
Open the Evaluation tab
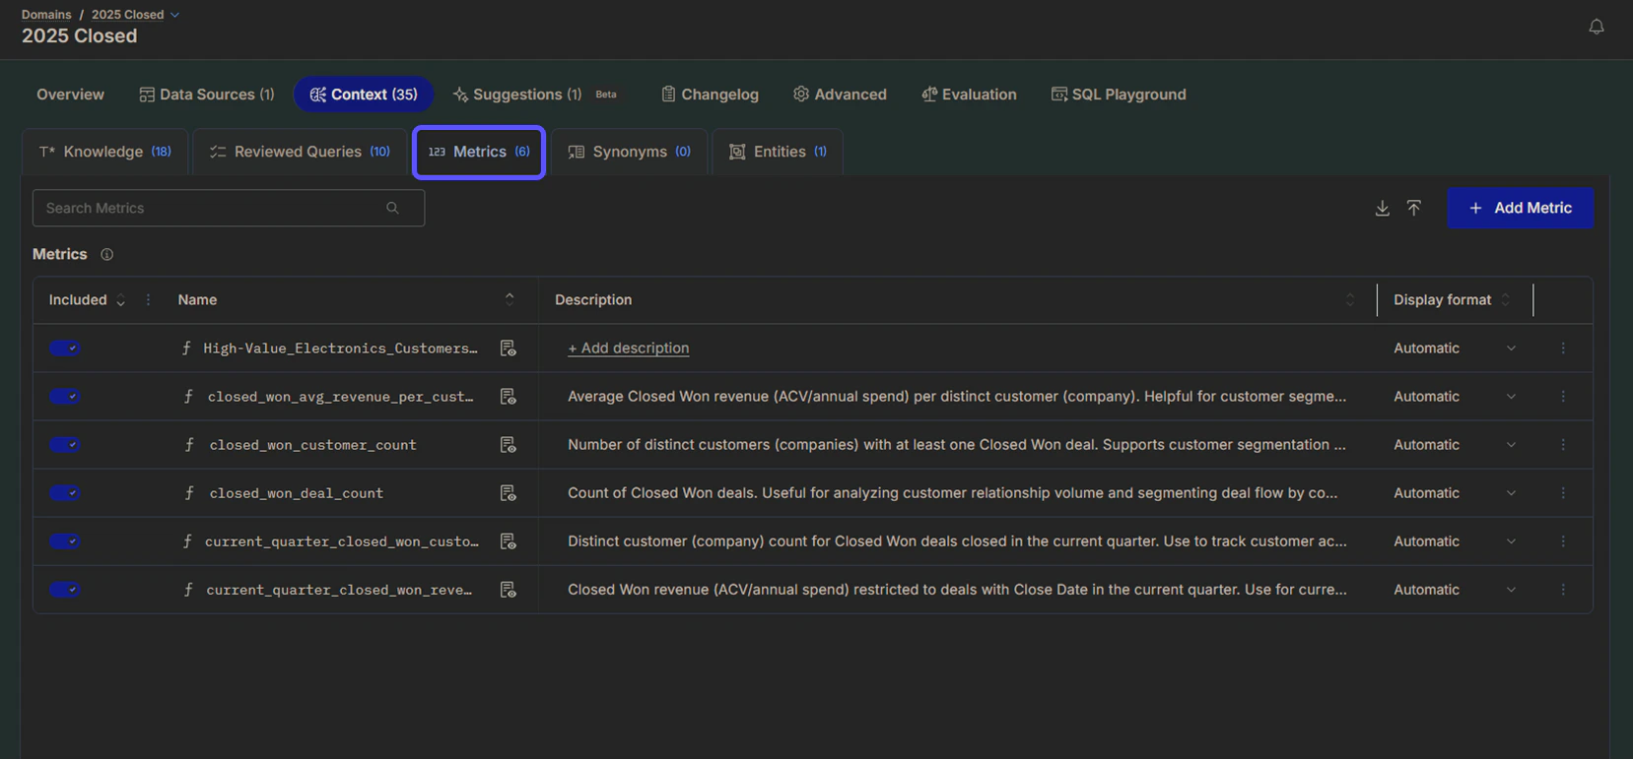click(969, 95)
